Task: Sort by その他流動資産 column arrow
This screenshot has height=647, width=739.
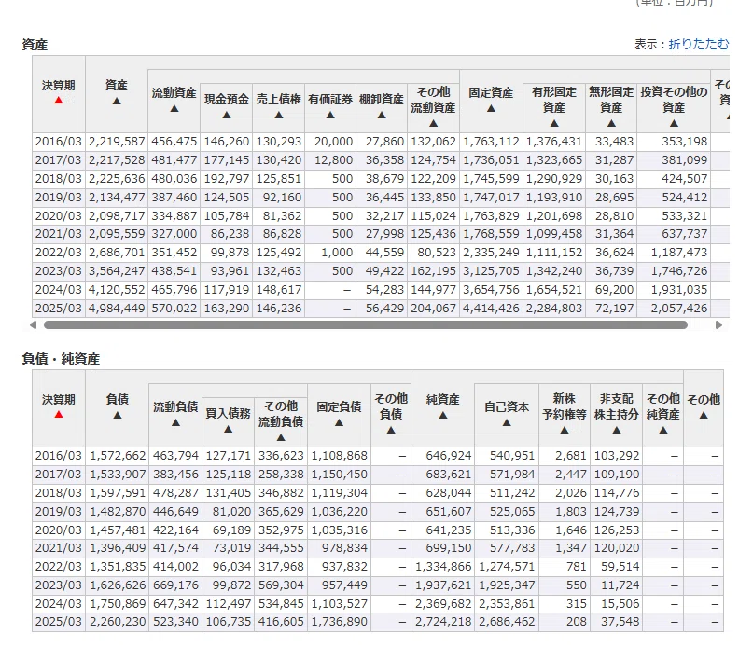Action: (434, 123)
